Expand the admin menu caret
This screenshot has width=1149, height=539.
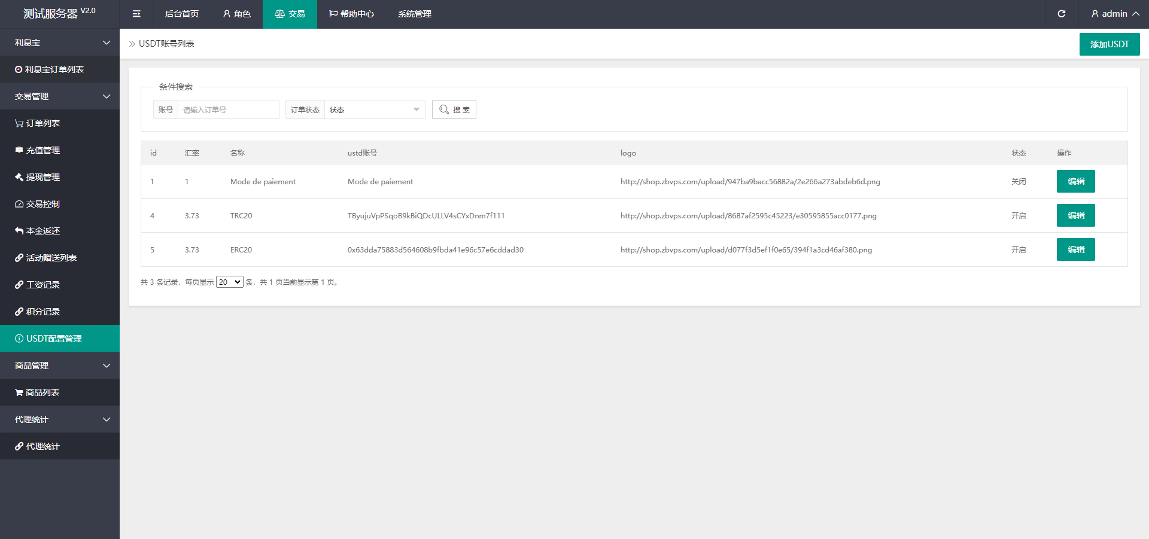tap(1135, 14)
